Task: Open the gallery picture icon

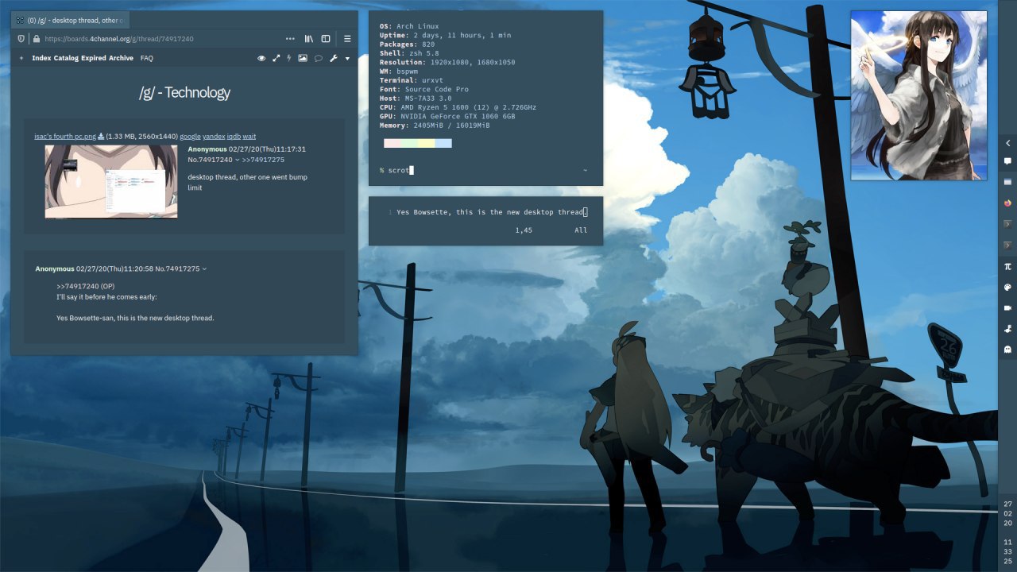Action: coord(303,58)
